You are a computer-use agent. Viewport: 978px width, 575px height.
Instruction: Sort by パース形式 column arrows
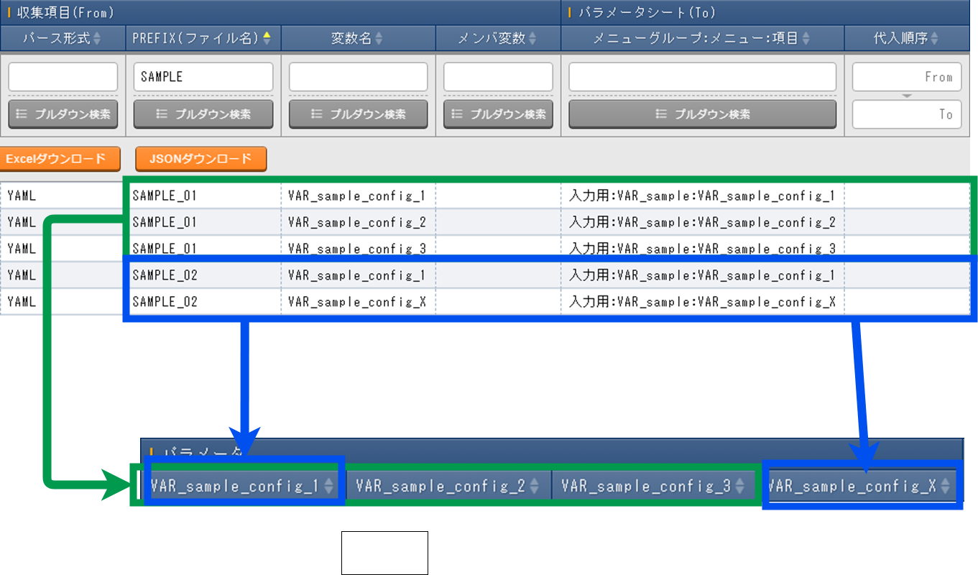[x=97, y=38]
